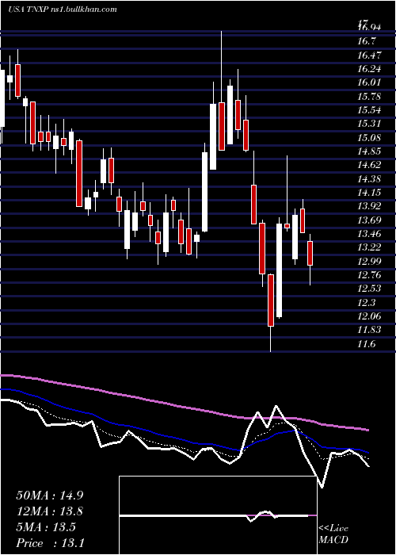
Task: Select the 11.6 price axis label
Action: [366, 343]
